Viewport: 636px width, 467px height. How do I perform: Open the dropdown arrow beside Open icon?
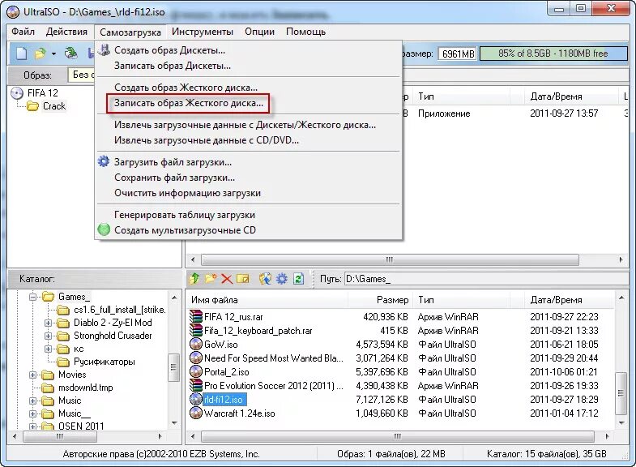(53, 54)
